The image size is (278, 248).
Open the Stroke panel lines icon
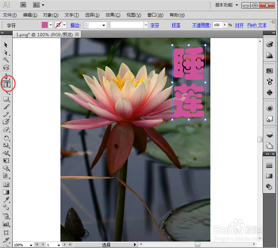[269, 166]
